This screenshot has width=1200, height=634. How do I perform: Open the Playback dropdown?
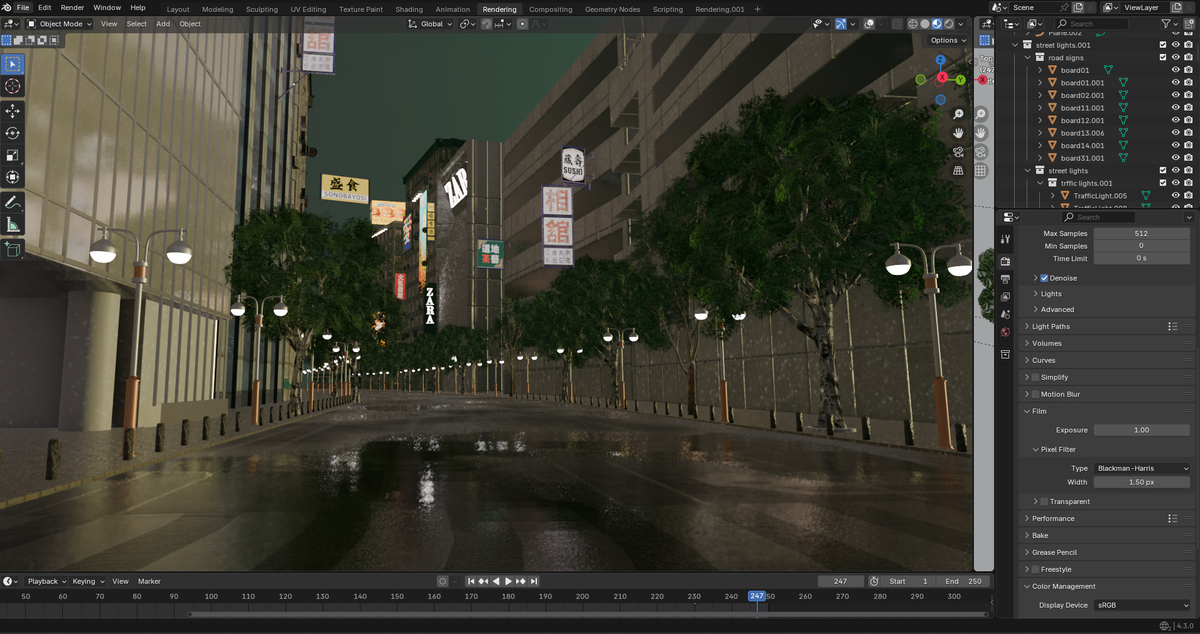tap(46, 581)
